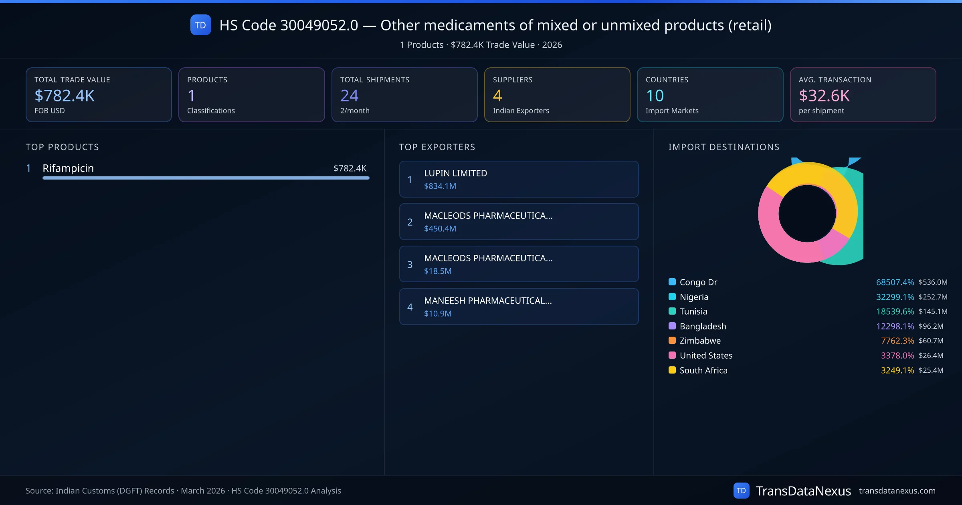Open the Suppliers stat card
Viewport: 962px width, 505px height.
[x=557, y=95]
